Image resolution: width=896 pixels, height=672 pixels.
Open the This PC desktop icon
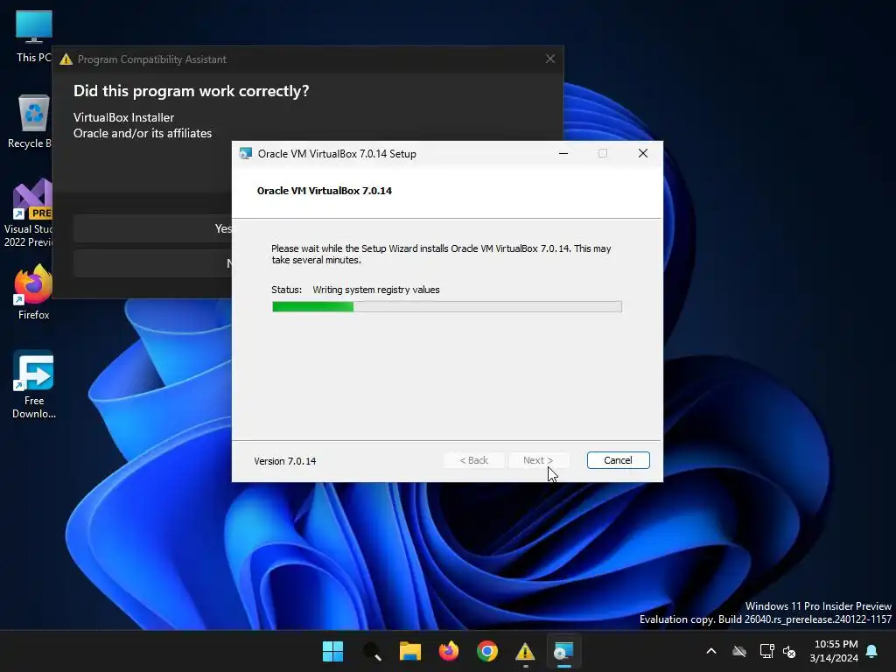coord(34,36)
